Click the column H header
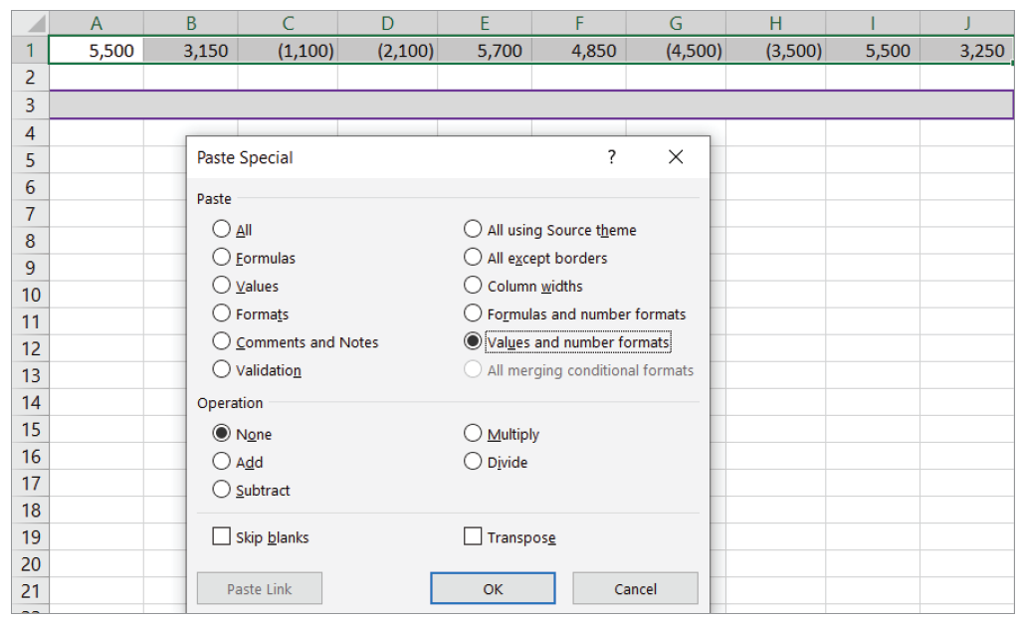 coord(775,24)
